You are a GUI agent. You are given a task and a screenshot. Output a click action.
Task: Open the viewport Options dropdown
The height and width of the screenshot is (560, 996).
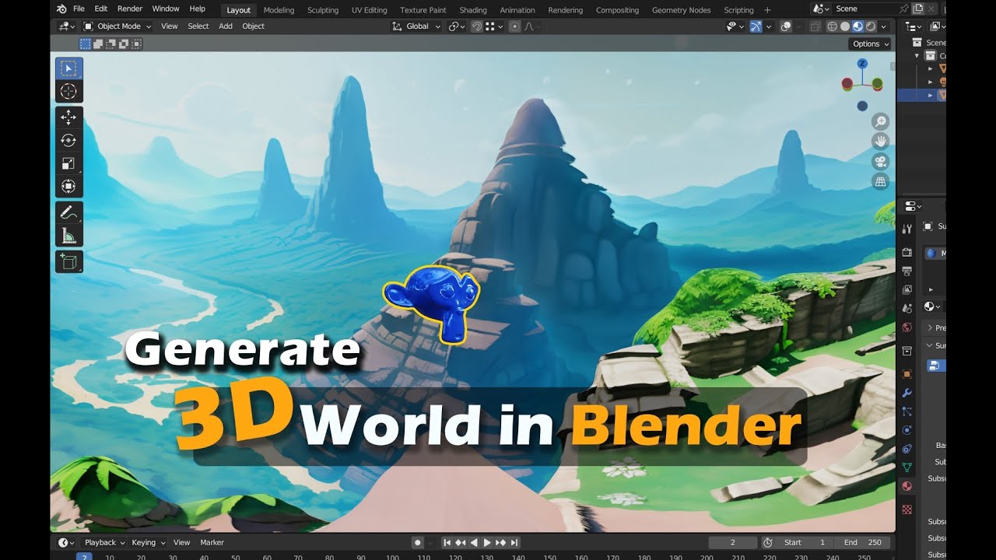(870, 44)
